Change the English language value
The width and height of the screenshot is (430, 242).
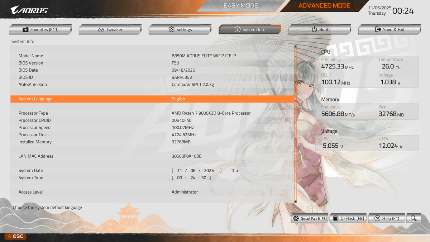(x=178, y=99)
